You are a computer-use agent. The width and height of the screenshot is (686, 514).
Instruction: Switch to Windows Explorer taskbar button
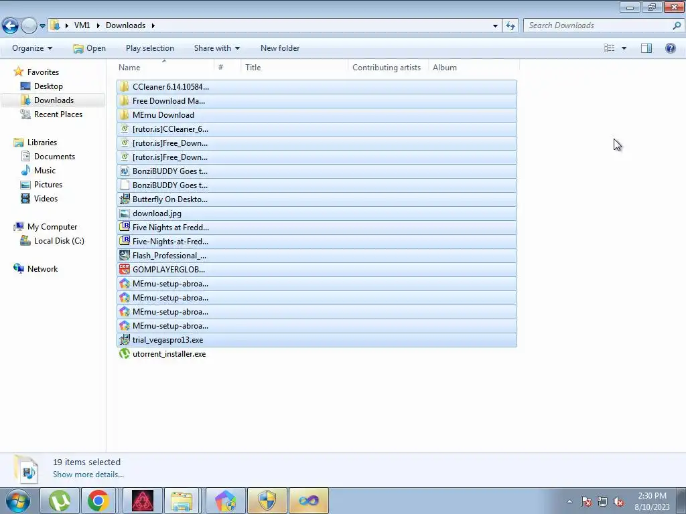(x=182, y=501)
